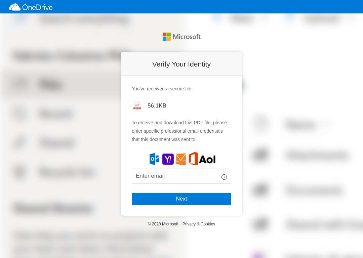This screenshot has height=258, width=363.
Task: Click the © 2020 Microsoft footer text
Action: coord(163,224)
